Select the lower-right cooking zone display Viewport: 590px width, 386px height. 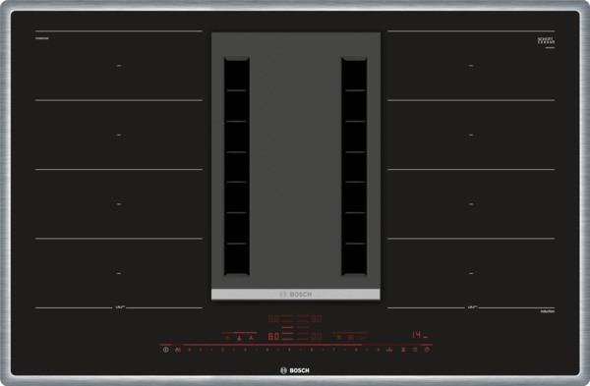click(317, 336)
